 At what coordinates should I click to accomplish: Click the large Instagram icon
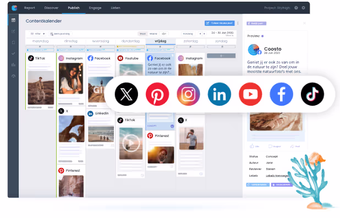click(x=188, y=94)
